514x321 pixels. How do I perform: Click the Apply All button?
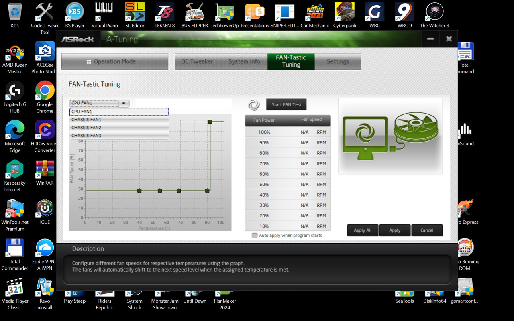(x=363, y=230)
